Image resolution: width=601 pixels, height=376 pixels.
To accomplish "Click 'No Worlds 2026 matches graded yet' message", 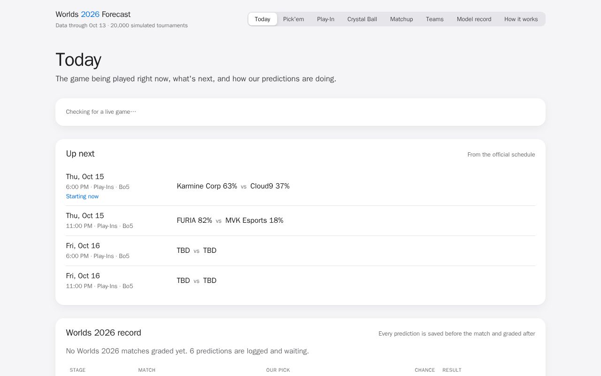I will click(x=187, y=351).
